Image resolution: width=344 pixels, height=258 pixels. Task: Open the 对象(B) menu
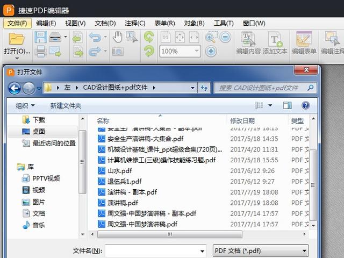click(x=194, y=23)
